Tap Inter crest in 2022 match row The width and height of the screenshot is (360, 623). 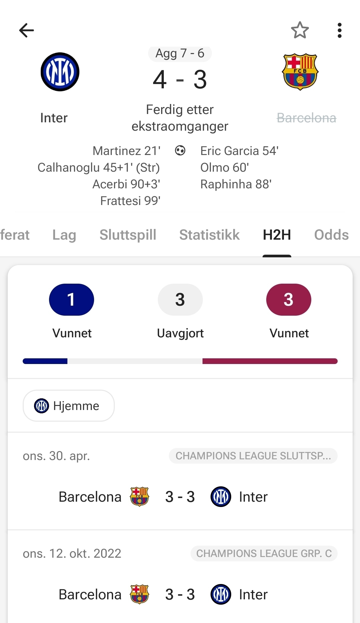[221, 594]
